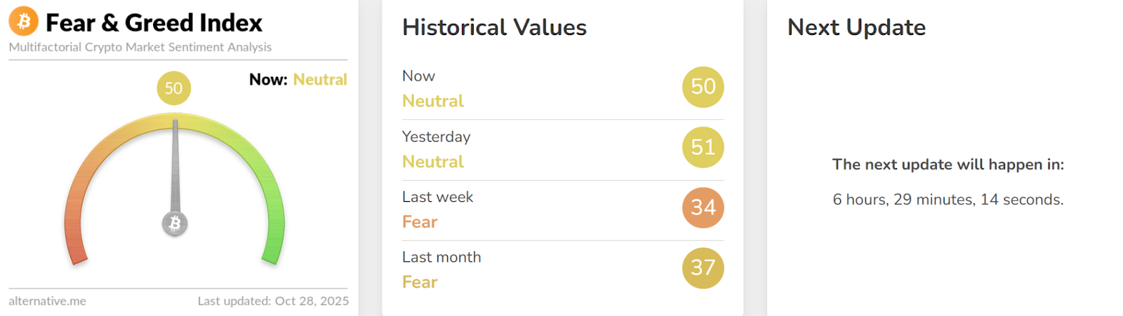
Task: Click the red fear end of gauge
Action: click(76, 249)
